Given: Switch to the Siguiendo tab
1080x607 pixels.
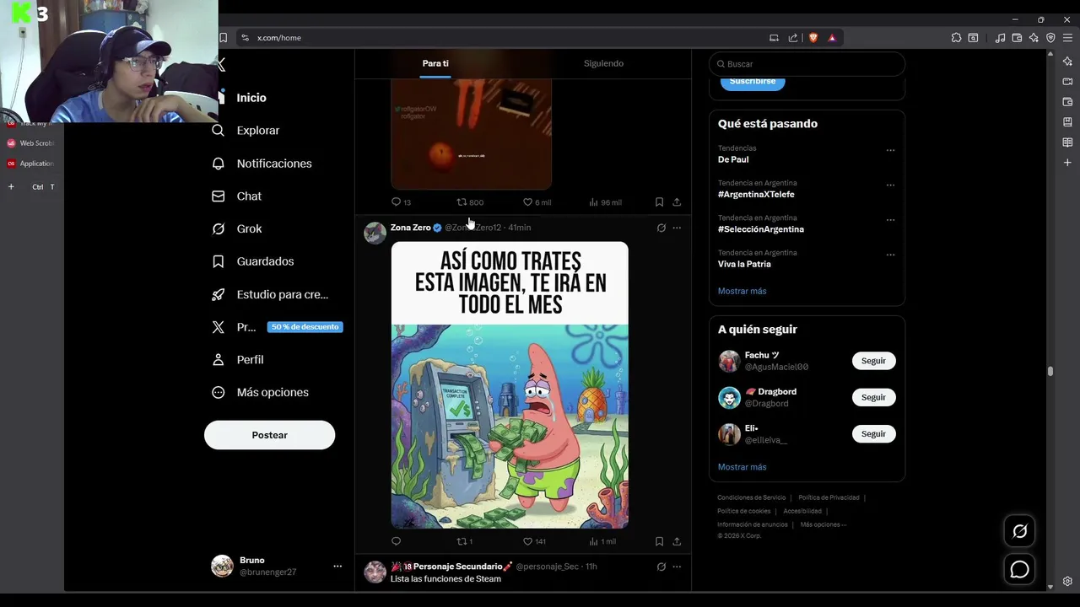Looking at the screenshot, I should click(603, 63).
